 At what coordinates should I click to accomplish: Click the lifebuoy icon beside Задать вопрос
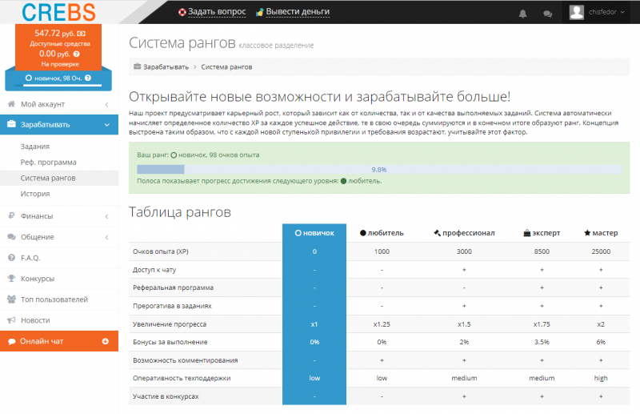click(182, 12)
